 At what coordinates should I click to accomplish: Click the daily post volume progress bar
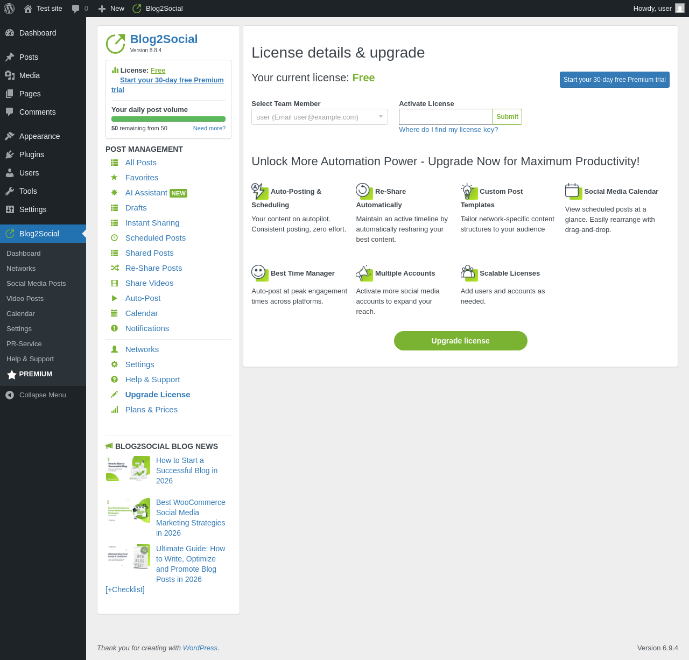pos(168,119)
